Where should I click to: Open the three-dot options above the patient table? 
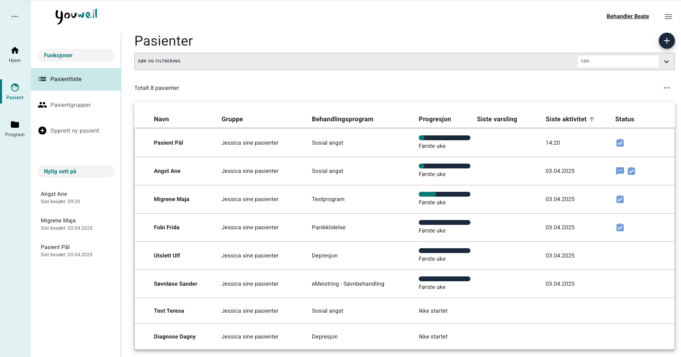[x=667, y=88]
